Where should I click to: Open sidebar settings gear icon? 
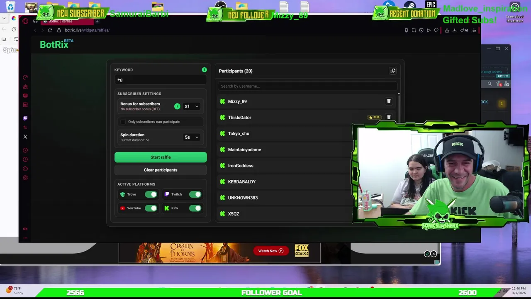tap(25, 178)
